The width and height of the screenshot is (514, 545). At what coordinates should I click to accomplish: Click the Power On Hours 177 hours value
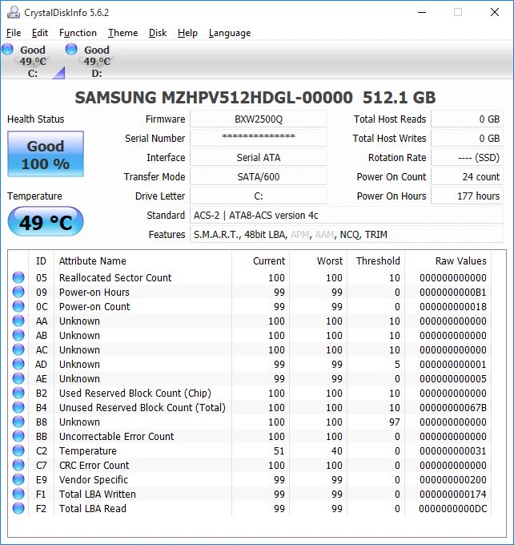(x=467, y=196)
